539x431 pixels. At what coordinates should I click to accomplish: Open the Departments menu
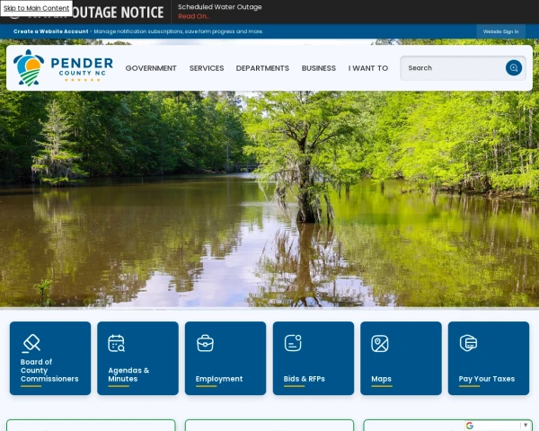[x=262, y=68]
